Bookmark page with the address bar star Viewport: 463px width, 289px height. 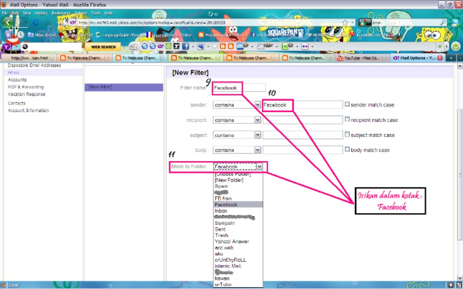tap(345, 23)
